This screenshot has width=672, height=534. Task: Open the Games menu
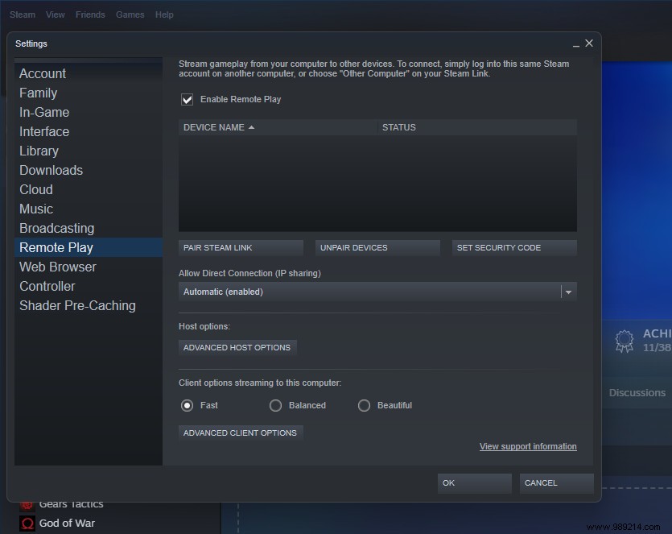pyautogui.click(x=130, y=14)
